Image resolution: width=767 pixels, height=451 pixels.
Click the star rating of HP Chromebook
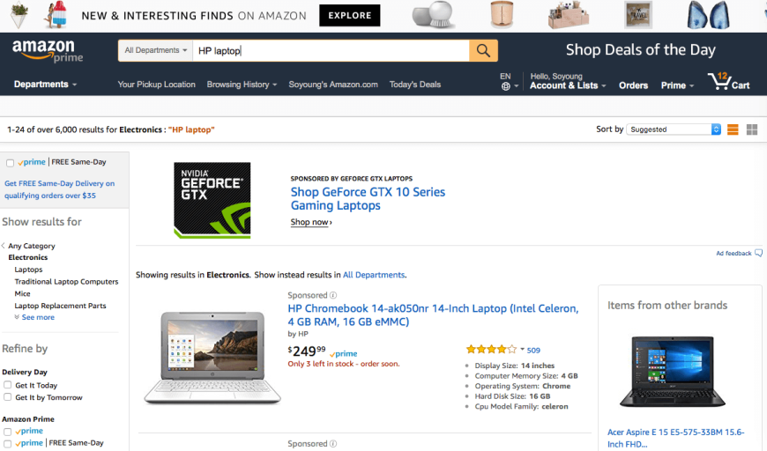pos(491,350)
